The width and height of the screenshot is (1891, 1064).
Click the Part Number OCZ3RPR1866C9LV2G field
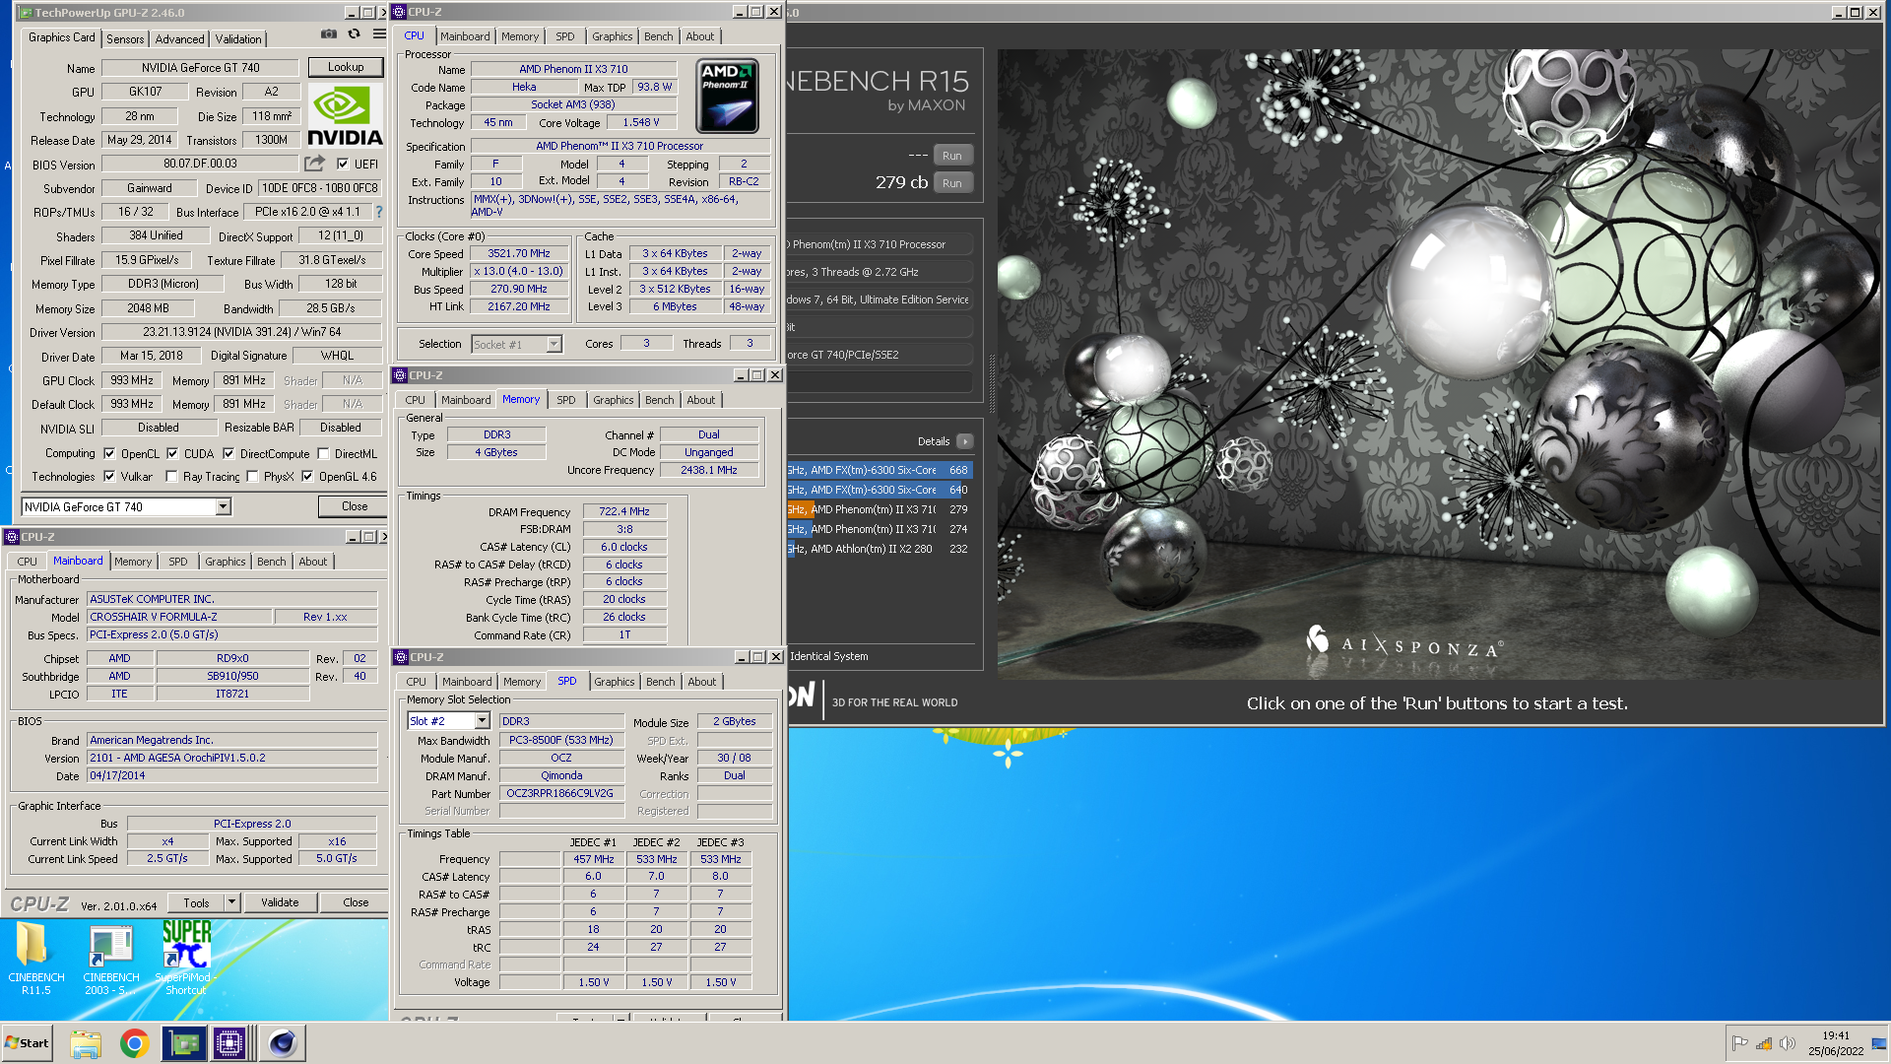tap(560, 793)
